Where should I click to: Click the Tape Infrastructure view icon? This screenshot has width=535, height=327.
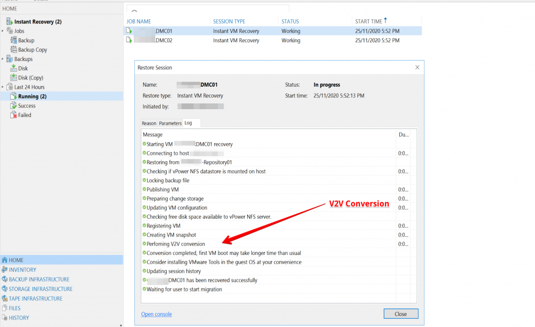pyautogui.click(x=4, y=298)
